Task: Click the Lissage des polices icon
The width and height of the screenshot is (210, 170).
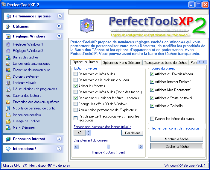Action: click(8, 121)
